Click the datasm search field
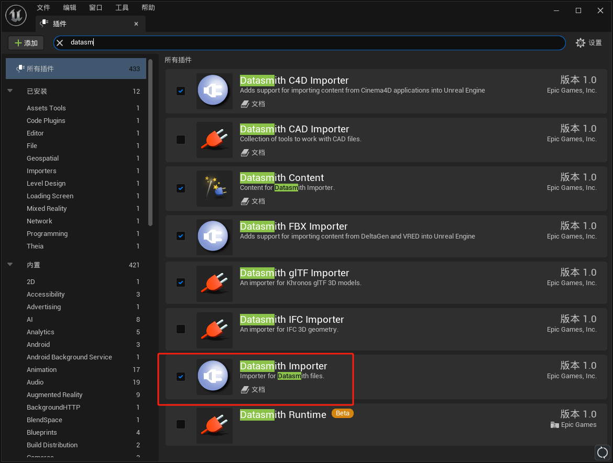The height and width of the screenshot is (463, 613). point(309,42)
